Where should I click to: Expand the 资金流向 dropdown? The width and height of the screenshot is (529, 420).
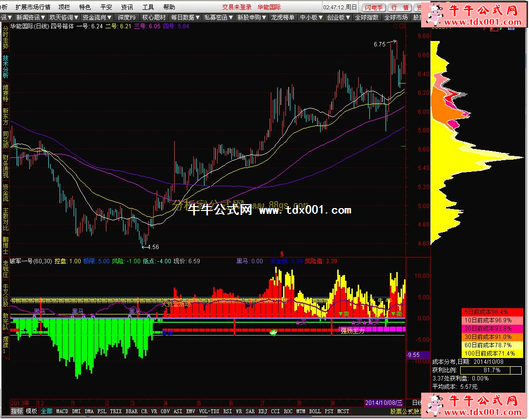tap(96, 17)
